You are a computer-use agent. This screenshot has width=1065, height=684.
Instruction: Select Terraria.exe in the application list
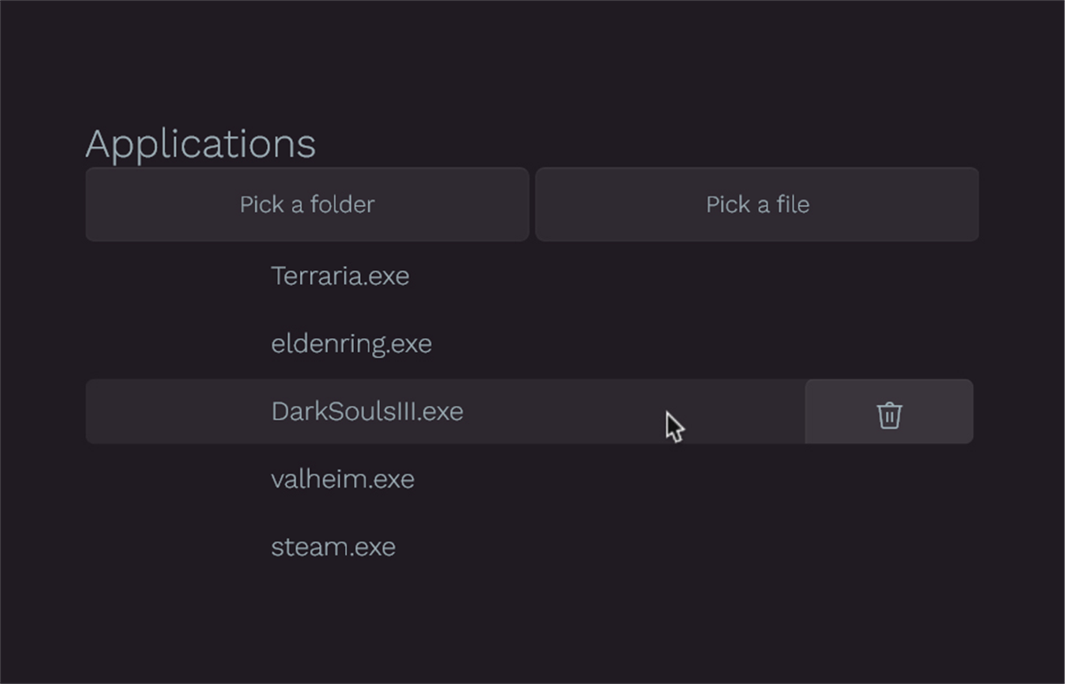(x=340, y=276)
